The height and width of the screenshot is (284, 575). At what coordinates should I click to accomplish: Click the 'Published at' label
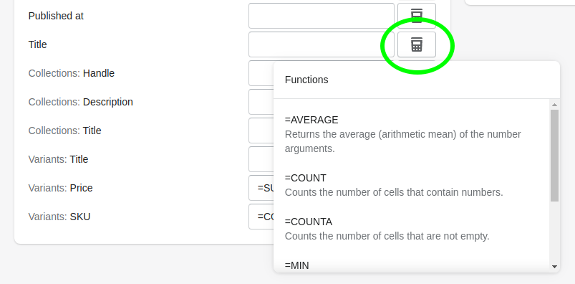click(x=56, y=16)
